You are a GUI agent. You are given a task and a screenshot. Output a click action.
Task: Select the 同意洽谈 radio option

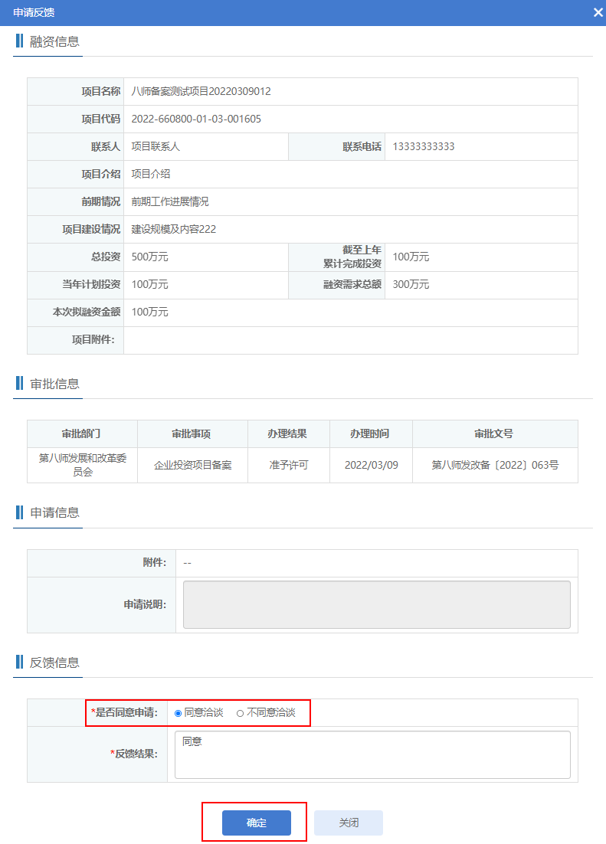pyautogui.click(x=179, y=713)
